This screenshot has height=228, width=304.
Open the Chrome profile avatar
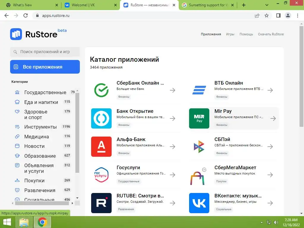(x=288, y=15)
